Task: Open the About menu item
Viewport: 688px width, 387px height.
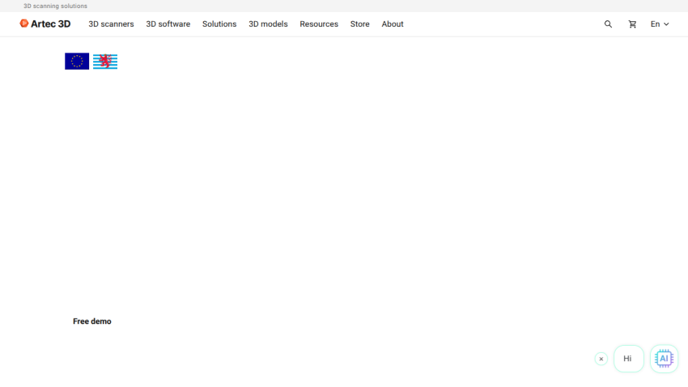Action: point(393,24)
